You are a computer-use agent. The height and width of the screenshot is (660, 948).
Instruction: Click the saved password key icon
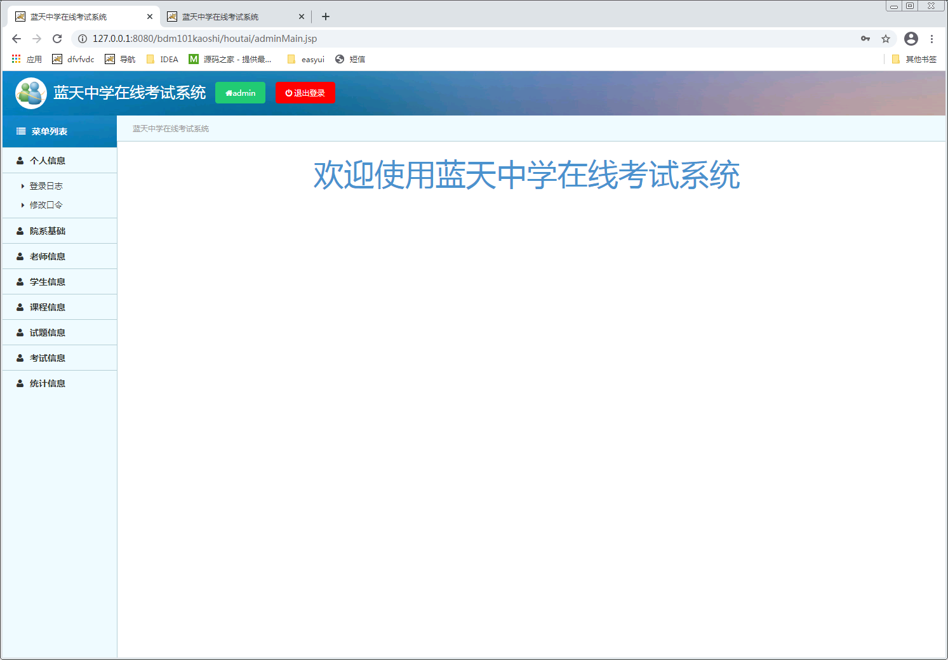865,39
